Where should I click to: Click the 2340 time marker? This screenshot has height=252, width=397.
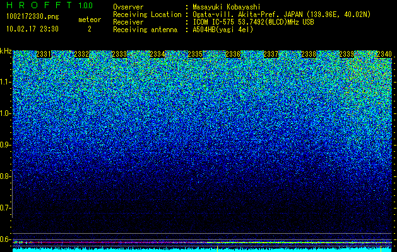coord(384,54)
